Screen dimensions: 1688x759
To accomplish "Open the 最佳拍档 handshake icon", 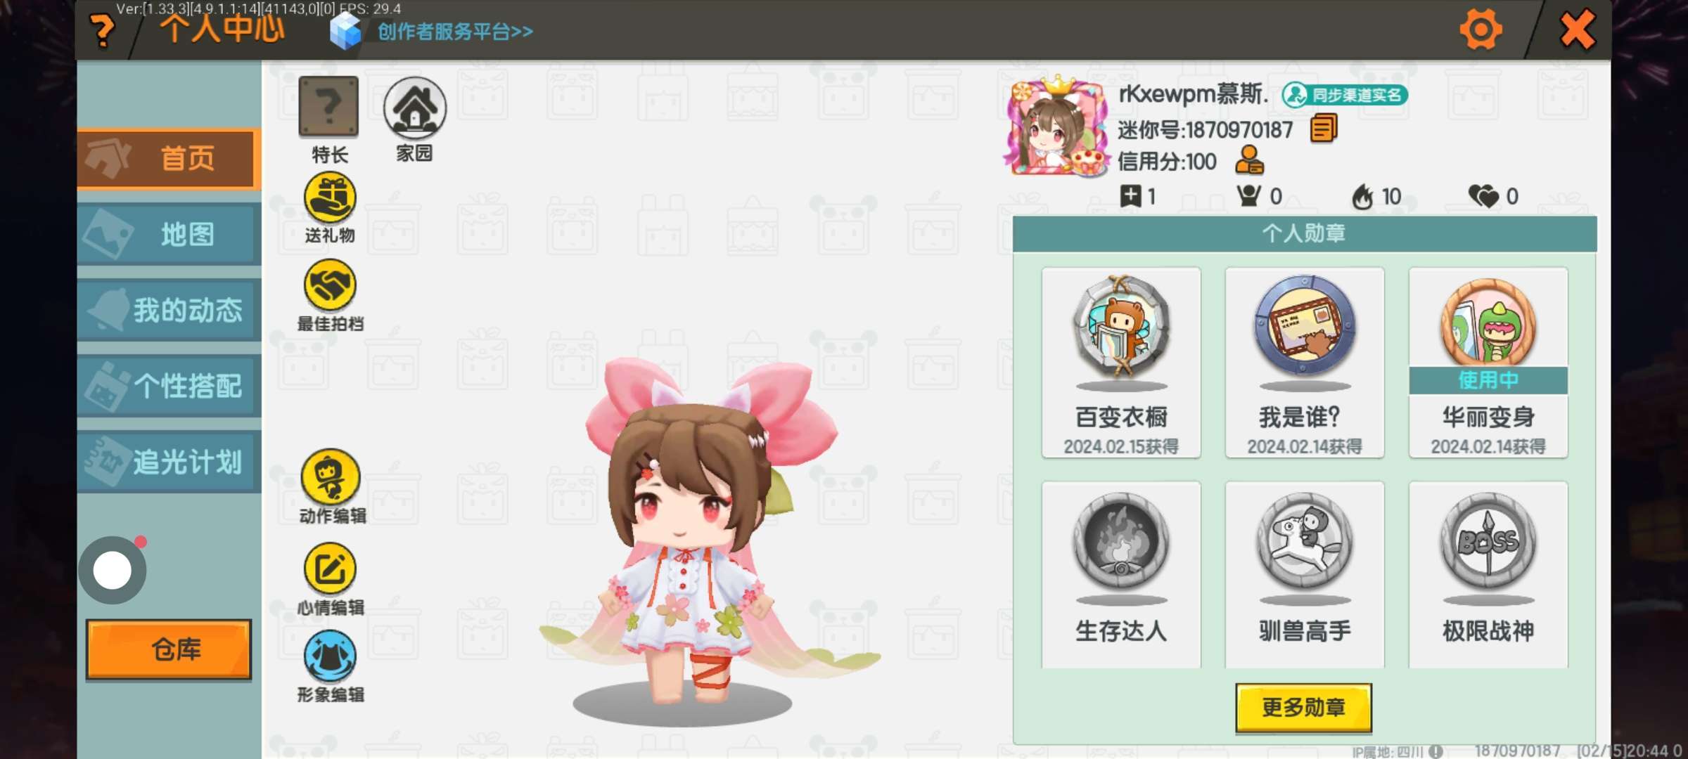I will click(330, 285).
